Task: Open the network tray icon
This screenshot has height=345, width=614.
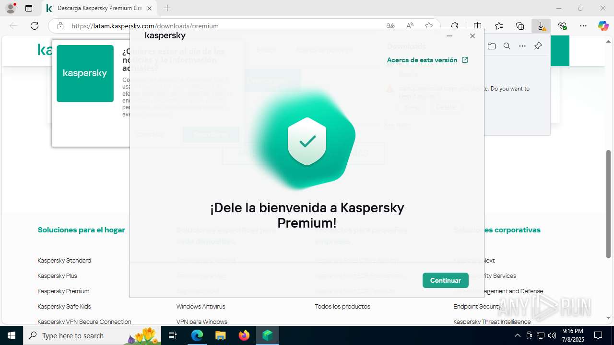Action: [541, 335]
